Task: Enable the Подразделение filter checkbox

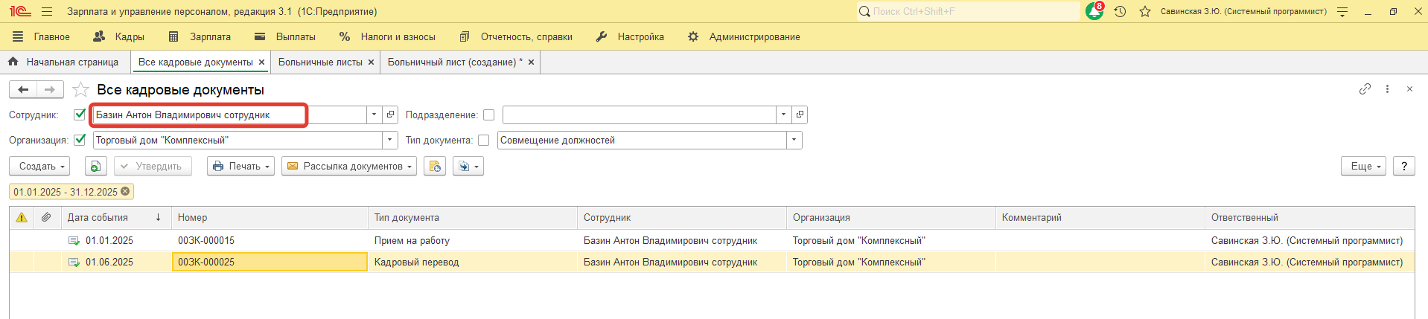Action: click(x=488, y=115)
